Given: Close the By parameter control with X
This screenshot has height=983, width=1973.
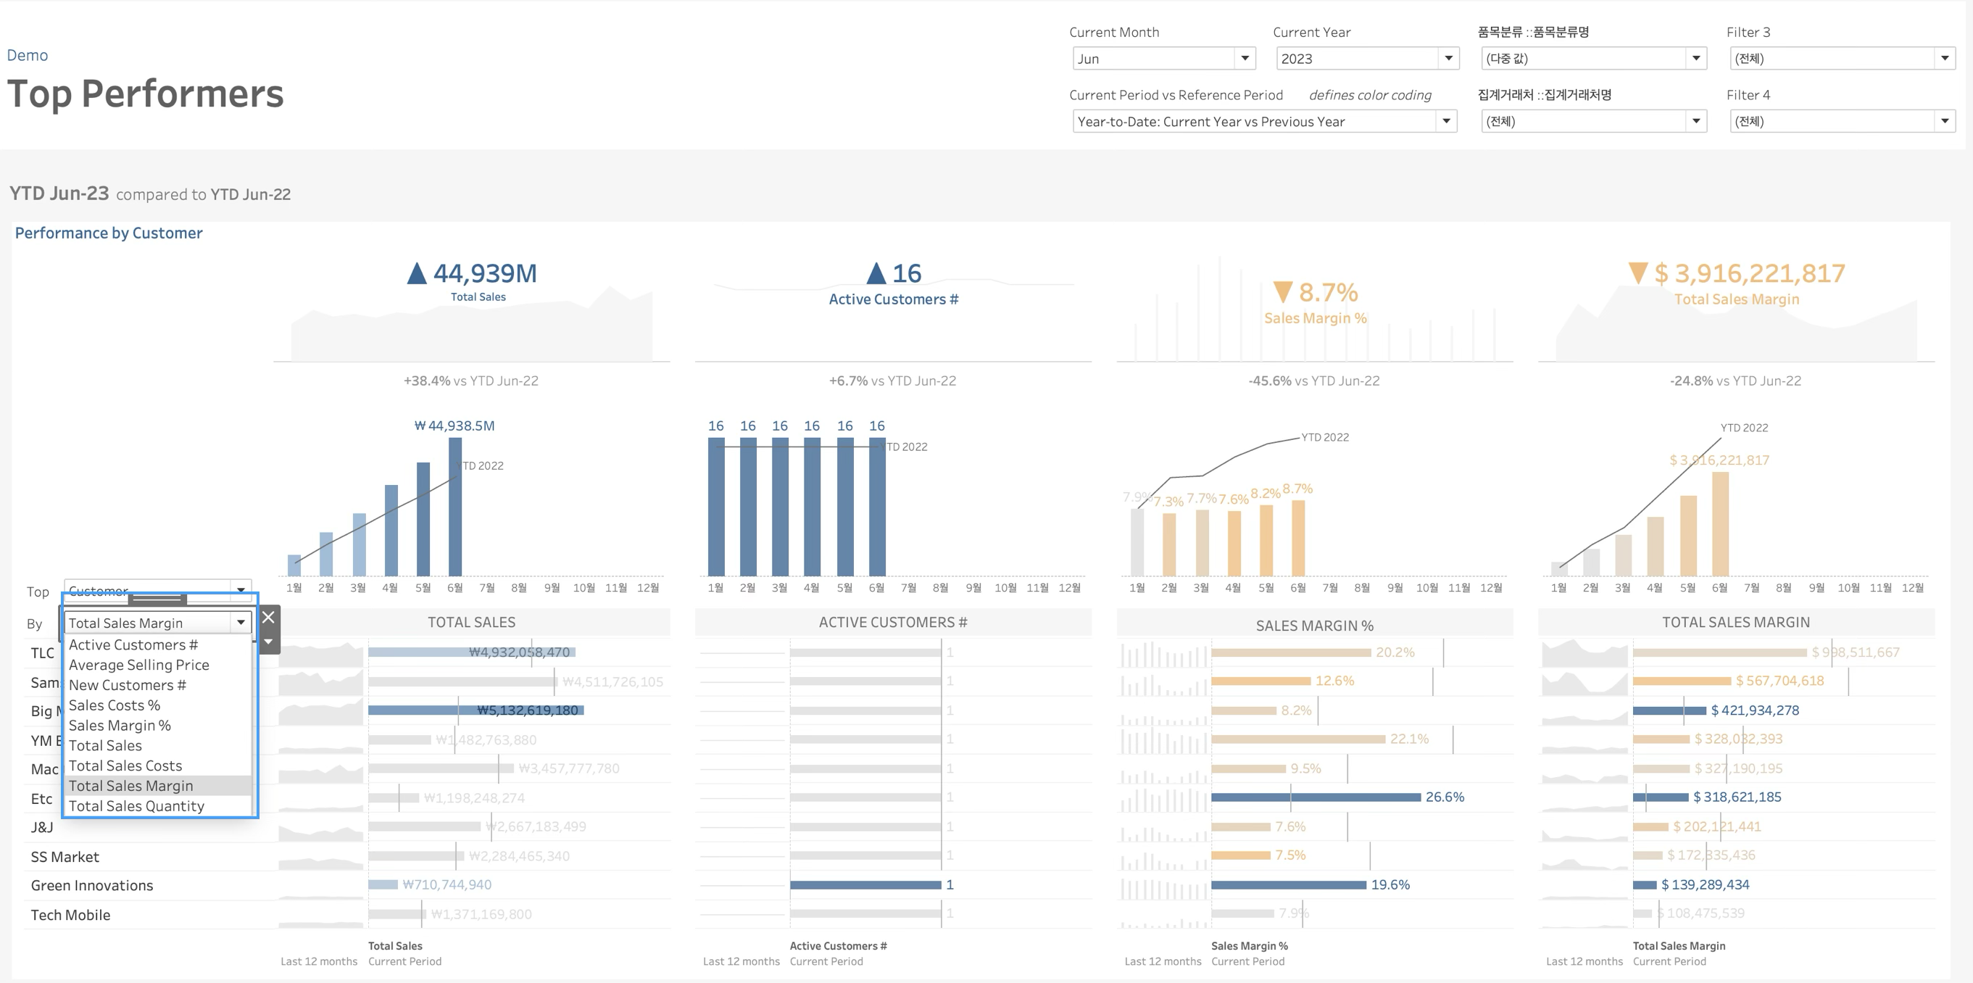Looking at the screenshot, I should coord(268,617).
